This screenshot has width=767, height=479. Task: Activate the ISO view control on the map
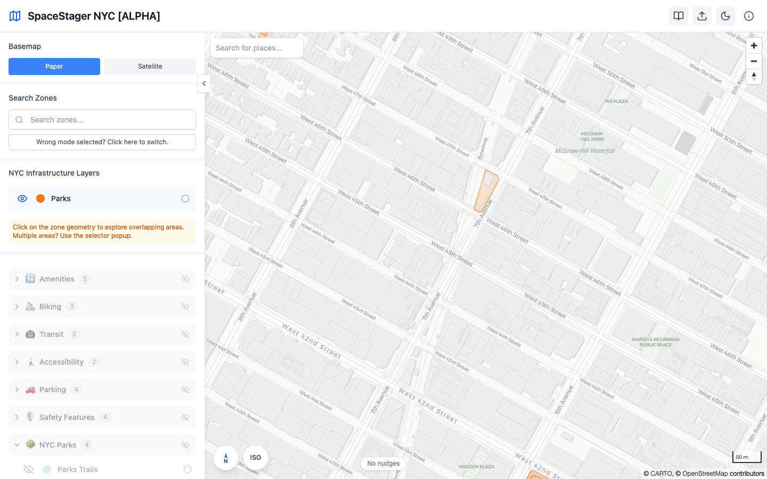click(x=255, y=458)
